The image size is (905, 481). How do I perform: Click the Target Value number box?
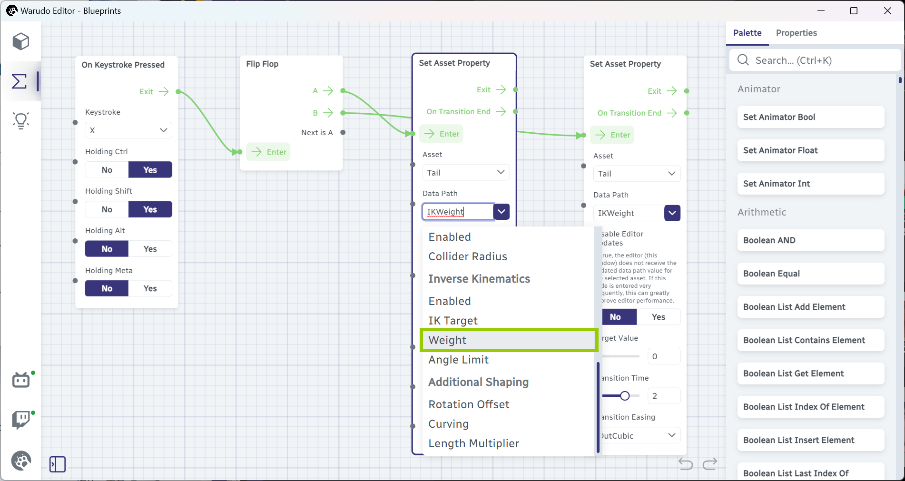tap(664, 356)
